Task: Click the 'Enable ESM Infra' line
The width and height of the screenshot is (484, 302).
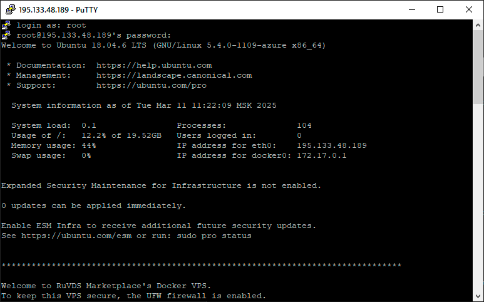Action: pyautogui.click(x=158, y=226)
